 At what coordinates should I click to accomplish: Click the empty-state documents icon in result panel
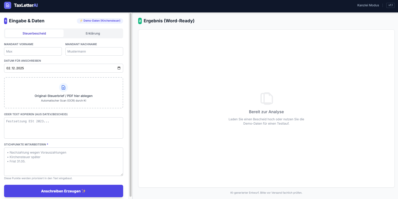pos(266,98)
